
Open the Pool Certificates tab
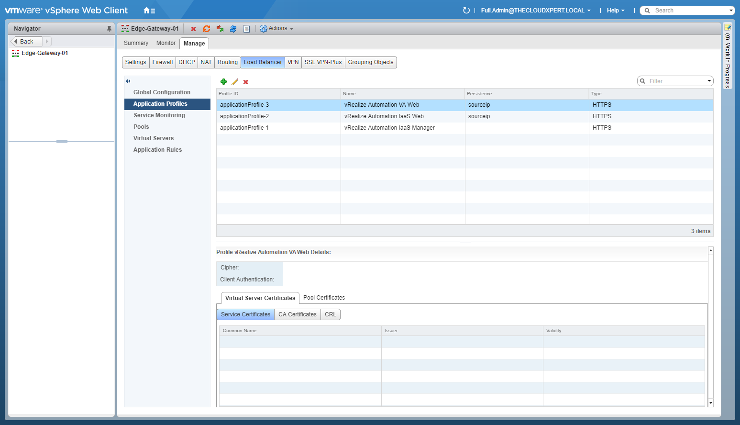tap(324, 298)
